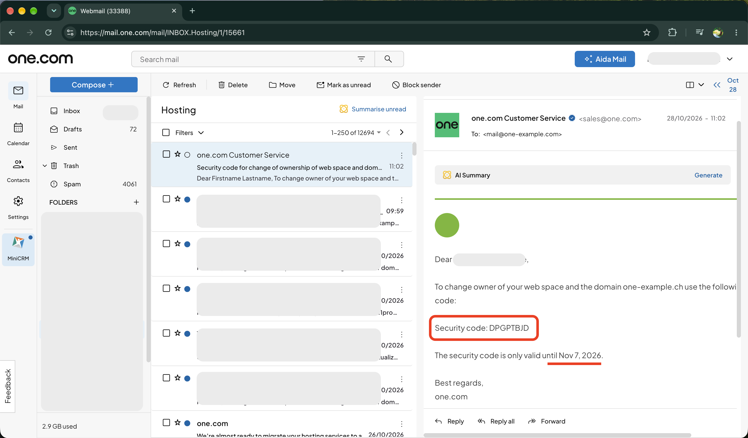
Task: Expand the Trash folder tree
Action: (x=45, y=166)
